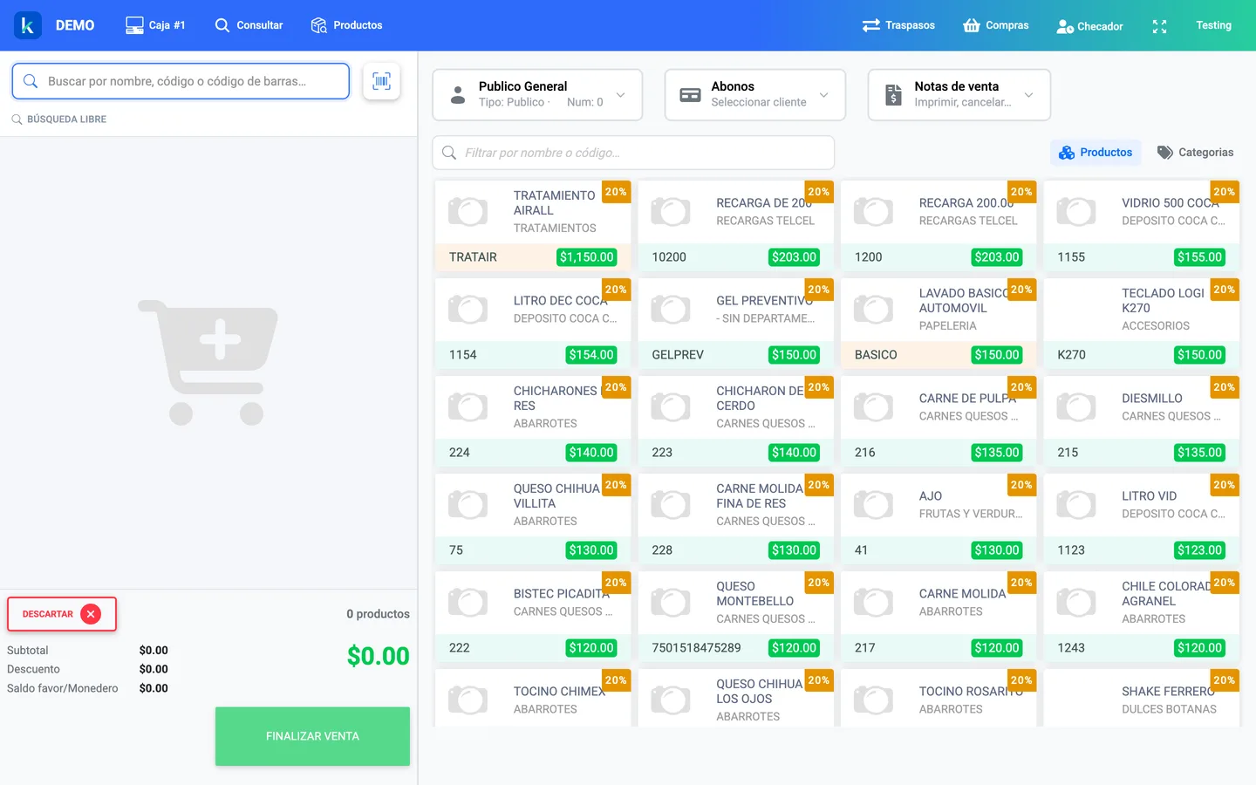Click the red X icon on Descartar
Viewport: 1256px width, 785px height.
coord(90,614)
